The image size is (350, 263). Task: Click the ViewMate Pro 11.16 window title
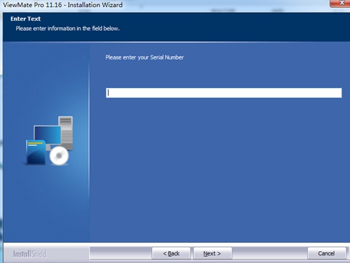(x=62, y=5)
